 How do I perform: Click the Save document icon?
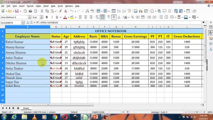tap(17, 11)
